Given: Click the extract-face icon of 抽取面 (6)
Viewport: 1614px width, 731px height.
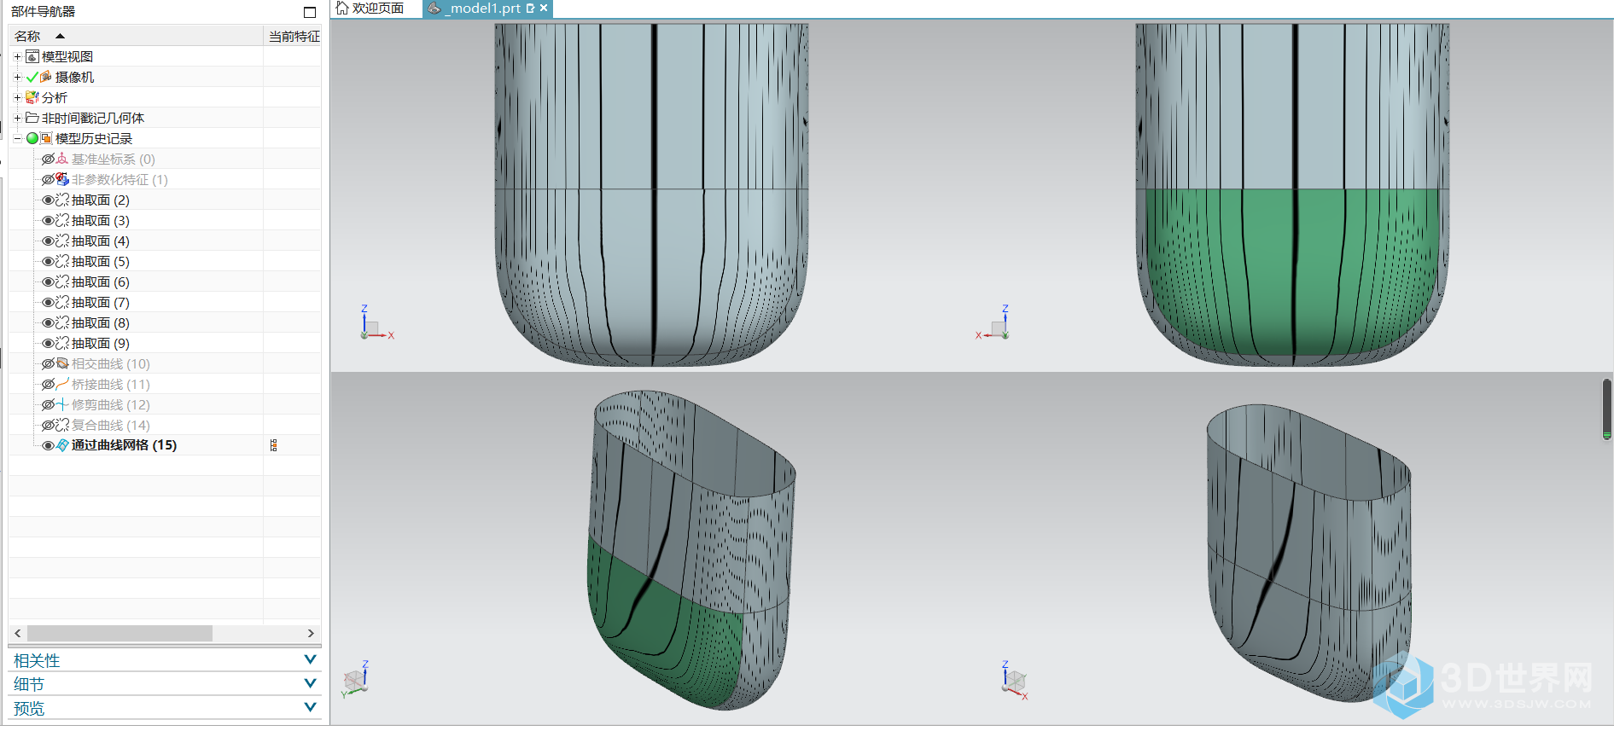Looking at the screenshot, I should click(x=62, y=281).
